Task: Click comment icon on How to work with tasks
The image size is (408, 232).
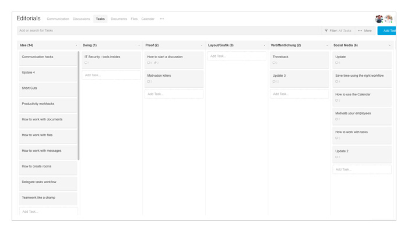Action: (337, 138)
